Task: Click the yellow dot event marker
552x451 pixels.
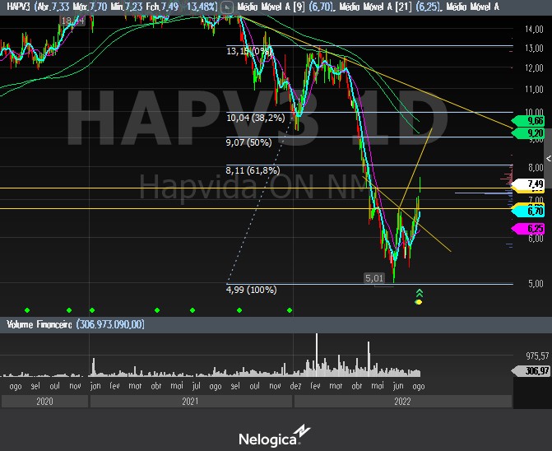Action: [419, 302]
